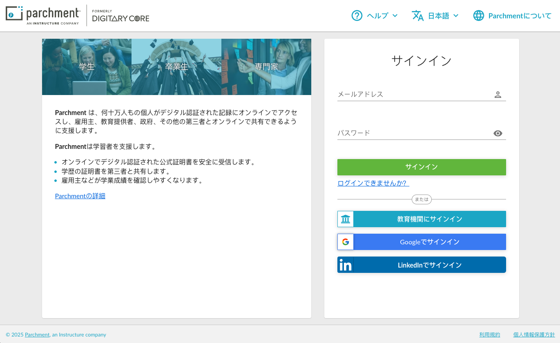Click the green サインイン button
Viewport: 560px width, 343px height.
(x=422, y=167)
